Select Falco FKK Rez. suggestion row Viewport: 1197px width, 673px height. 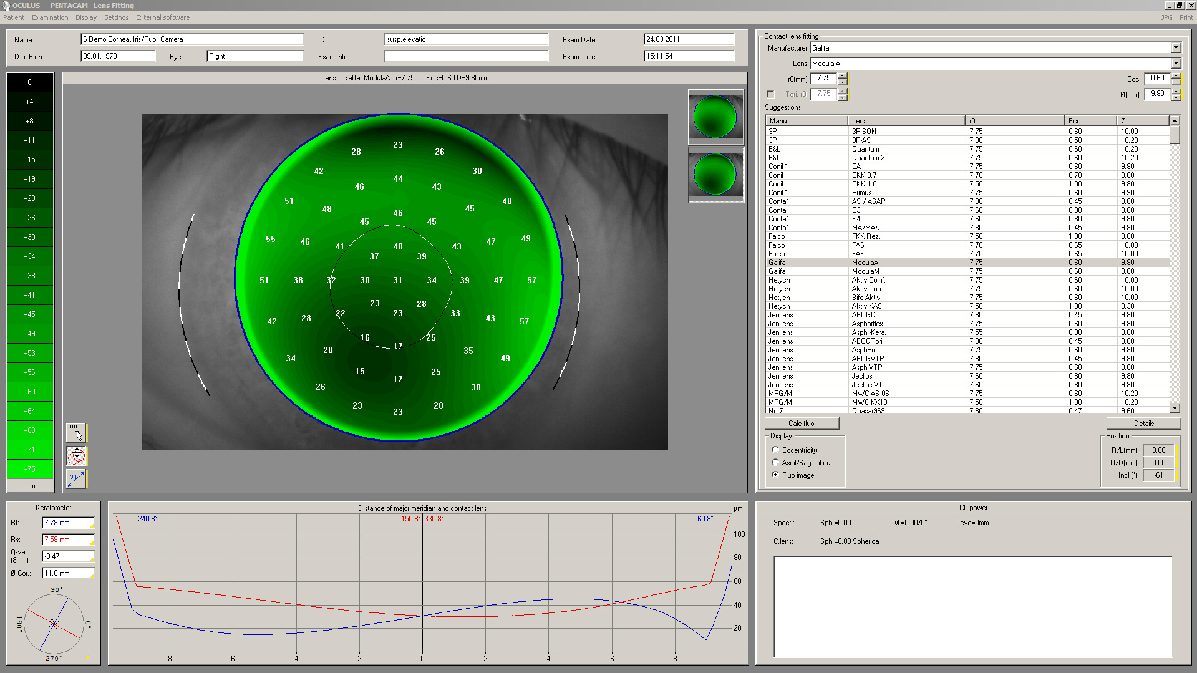[967, 236]
